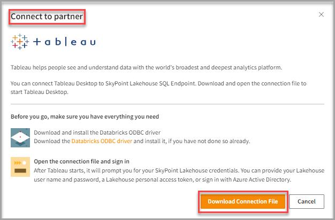This screenshot has height=220, width=335.
Task: Click the horizontal divider below the description
Action: coord(167,104)
